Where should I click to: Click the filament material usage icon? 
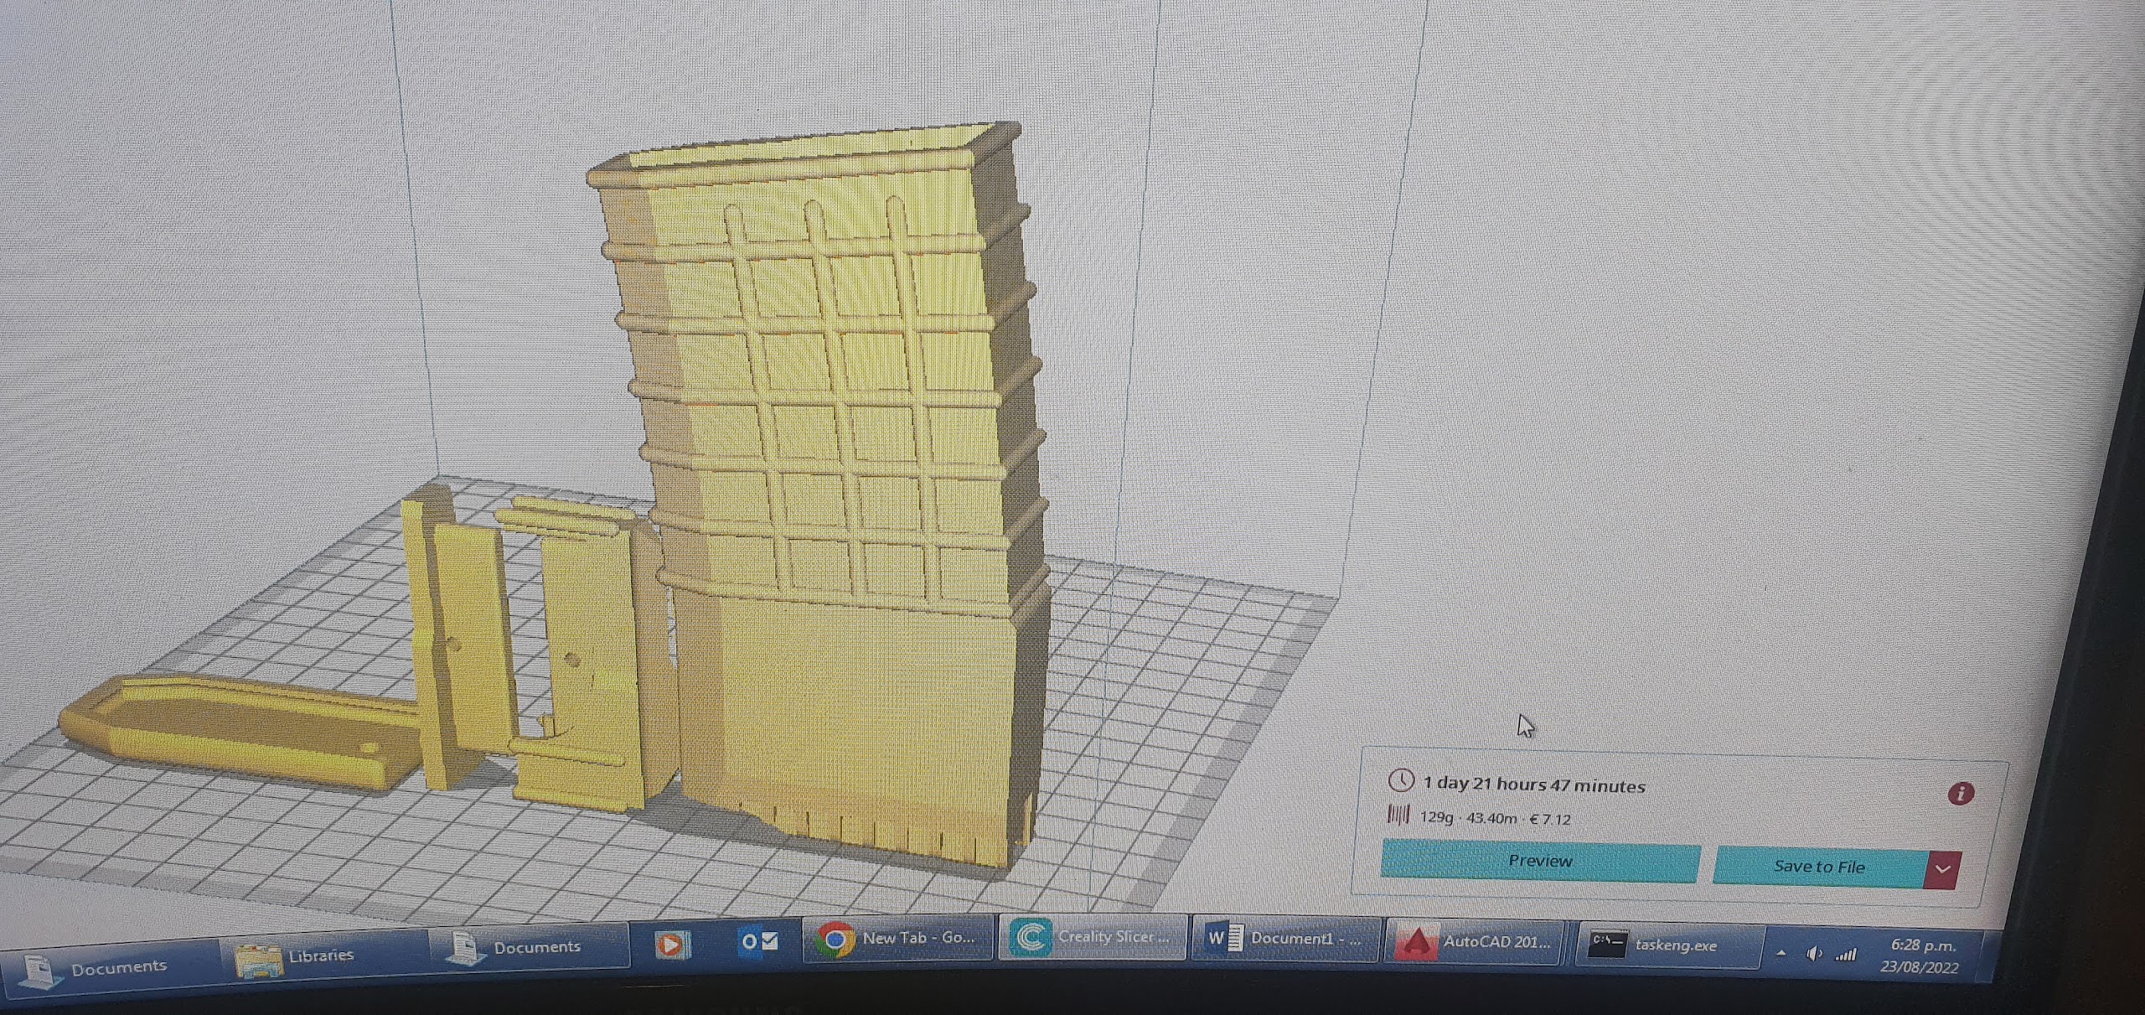pyautogui.click(x=1398, y=814)
